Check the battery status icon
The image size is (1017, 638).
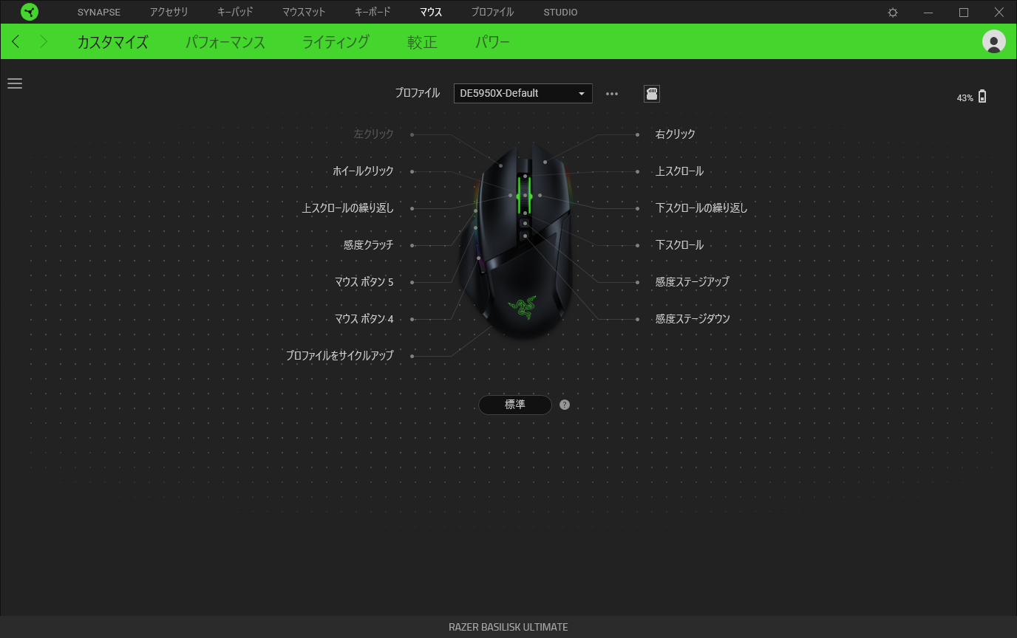tap(982, 97)
